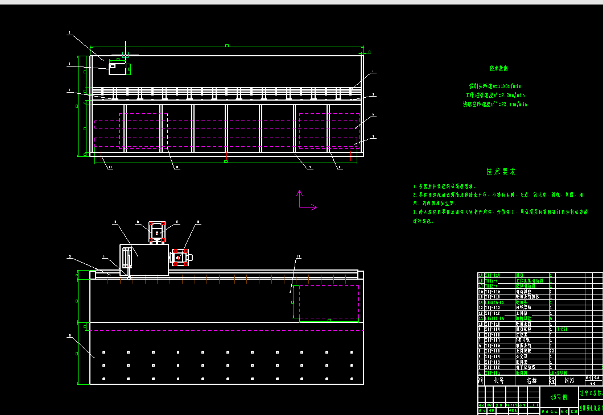Select the 45号钢 title block cell
Image resolution: width=603 pixels, height=415 pixels.
point(559,397)
